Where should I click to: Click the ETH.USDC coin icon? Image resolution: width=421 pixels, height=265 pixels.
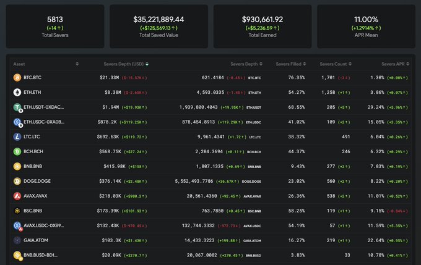17,122
